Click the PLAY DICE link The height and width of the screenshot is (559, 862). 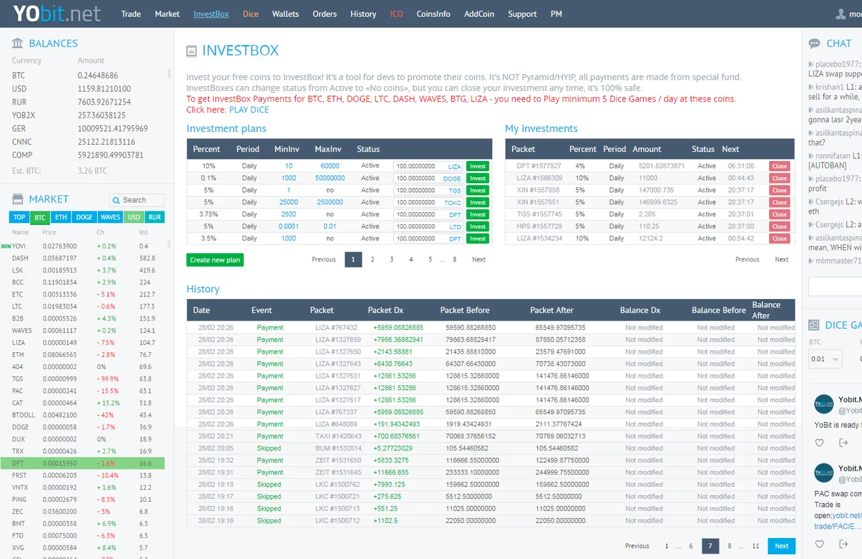(x=248, y=110)
